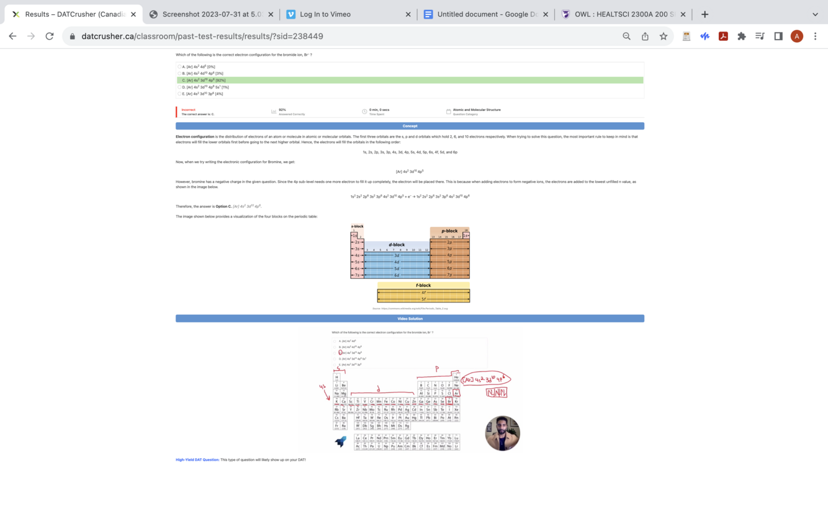This screenshot has width=828, height=517.
Task: Switch to the OWL HEALTSCI 2300A tab
Action: [x=623, y=14]
